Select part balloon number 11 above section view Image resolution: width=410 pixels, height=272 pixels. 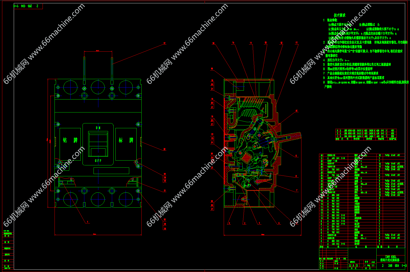click(297, 43)
